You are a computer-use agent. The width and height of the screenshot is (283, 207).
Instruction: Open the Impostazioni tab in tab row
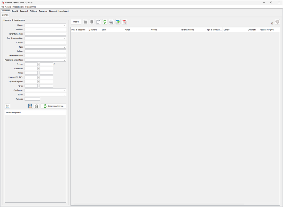pos(63,11)
